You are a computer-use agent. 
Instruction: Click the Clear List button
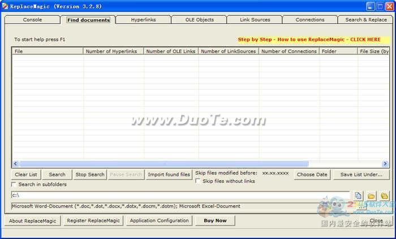(x=26, y=175)
